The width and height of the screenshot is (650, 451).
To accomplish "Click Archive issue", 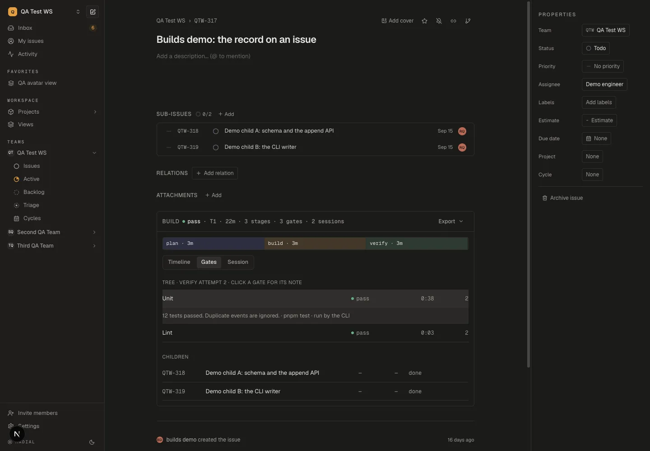I will point(562,198).
